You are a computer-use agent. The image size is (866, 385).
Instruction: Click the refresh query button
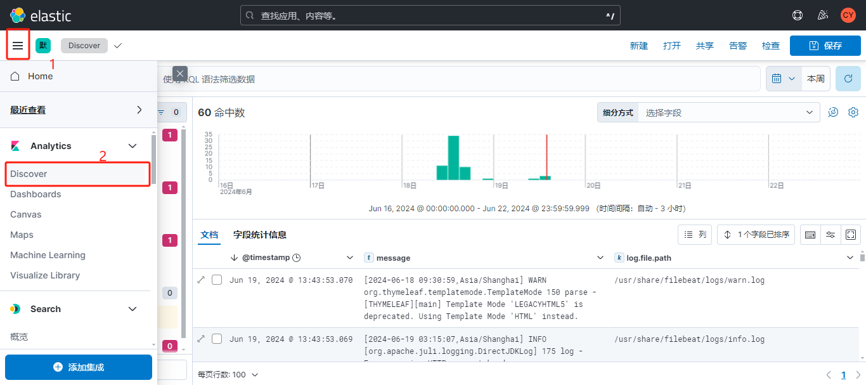click(x=848, y=79)
